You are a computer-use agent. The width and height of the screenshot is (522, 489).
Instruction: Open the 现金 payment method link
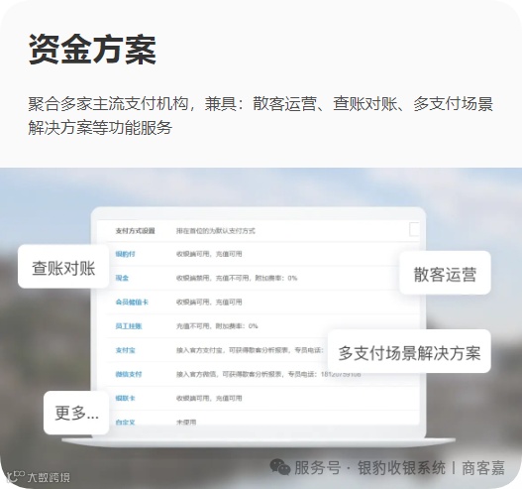(x=122, y=278)
